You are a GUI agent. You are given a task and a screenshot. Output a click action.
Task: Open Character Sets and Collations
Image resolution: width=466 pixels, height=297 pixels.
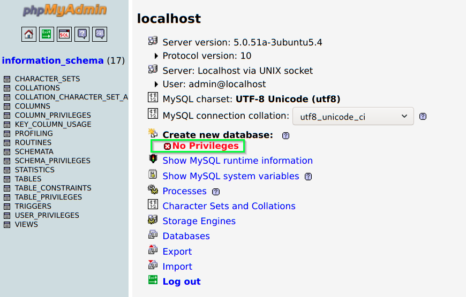click(229, 206)
